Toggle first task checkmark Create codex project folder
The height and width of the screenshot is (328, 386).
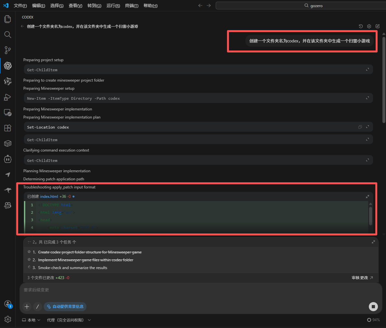click(x=29, y=252)
